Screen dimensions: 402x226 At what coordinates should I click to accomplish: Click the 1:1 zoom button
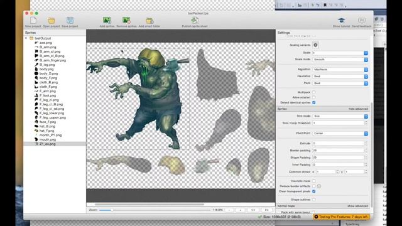coord(253,210)
